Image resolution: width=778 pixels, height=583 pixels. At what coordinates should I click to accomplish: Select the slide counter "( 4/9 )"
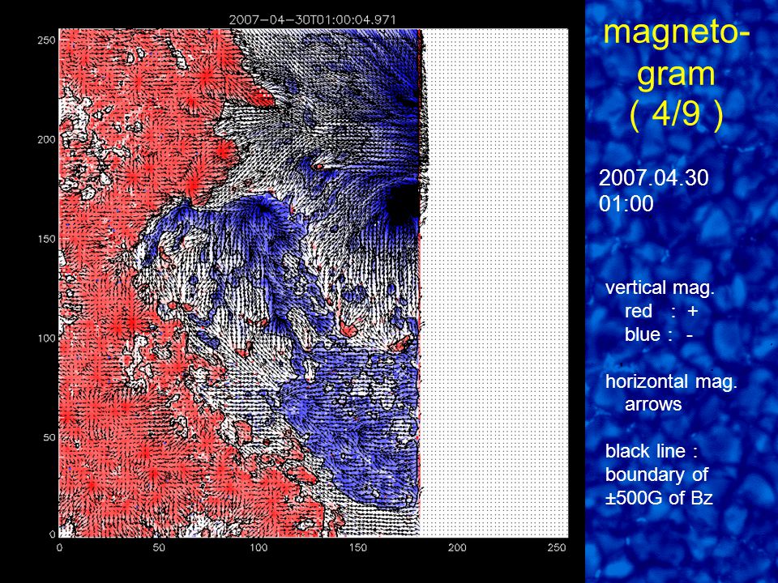pos(676,114)
